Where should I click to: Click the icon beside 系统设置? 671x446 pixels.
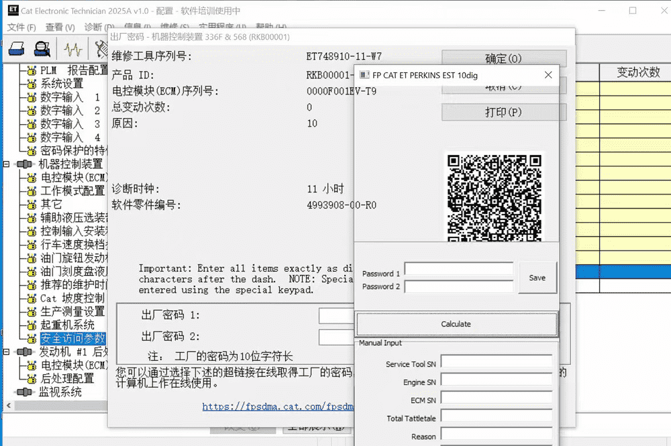coord(31,84)
